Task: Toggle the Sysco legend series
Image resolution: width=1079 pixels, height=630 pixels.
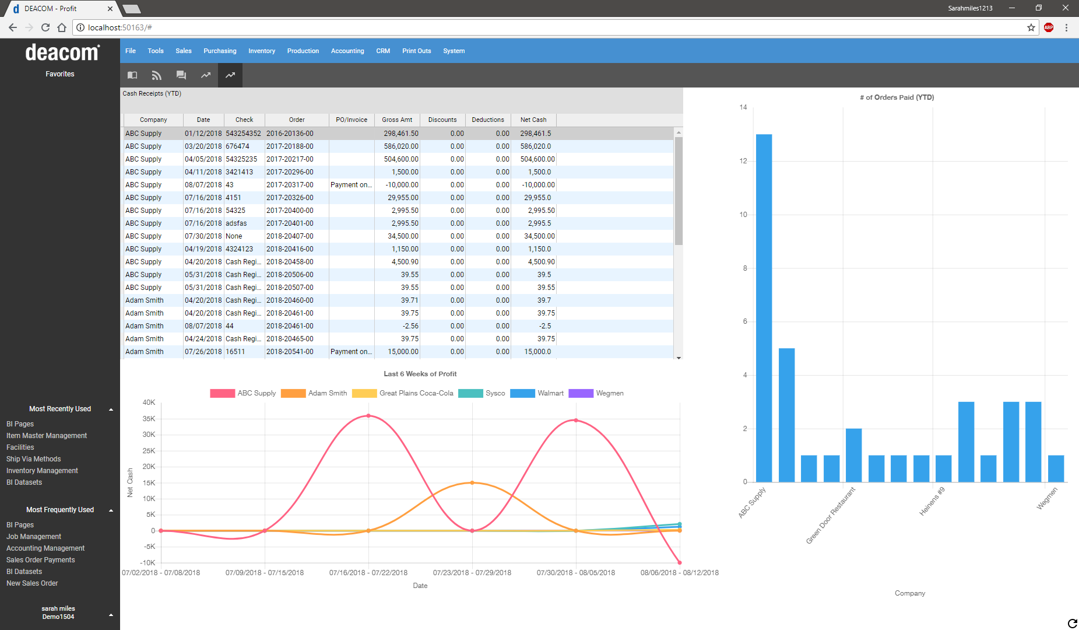Action: (x=481, y=393)
